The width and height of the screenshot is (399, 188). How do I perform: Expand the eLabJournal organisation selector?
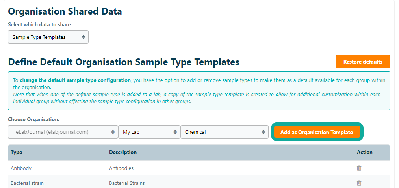click(x=63, y=132)
